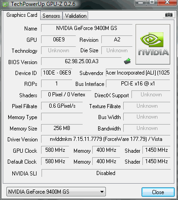Click the 'Subvendor' label
Image resolution: width=178 pixels, height=200 pixels.
coord(91,73)
